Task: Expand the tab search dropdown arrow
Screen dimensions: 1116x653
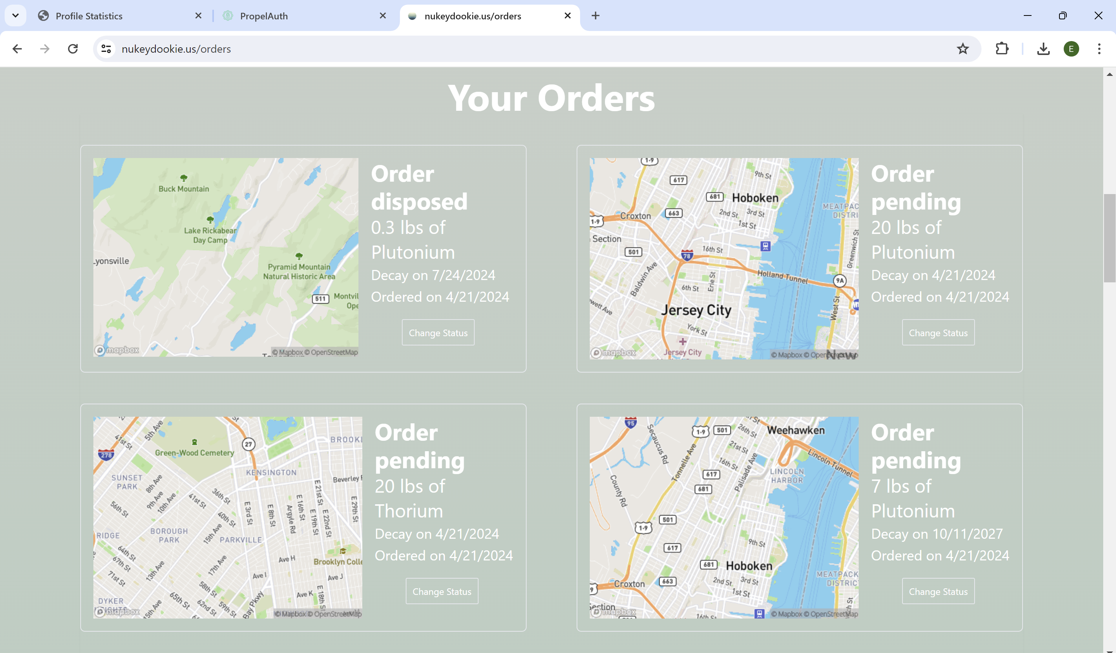Action: point(15,16)
